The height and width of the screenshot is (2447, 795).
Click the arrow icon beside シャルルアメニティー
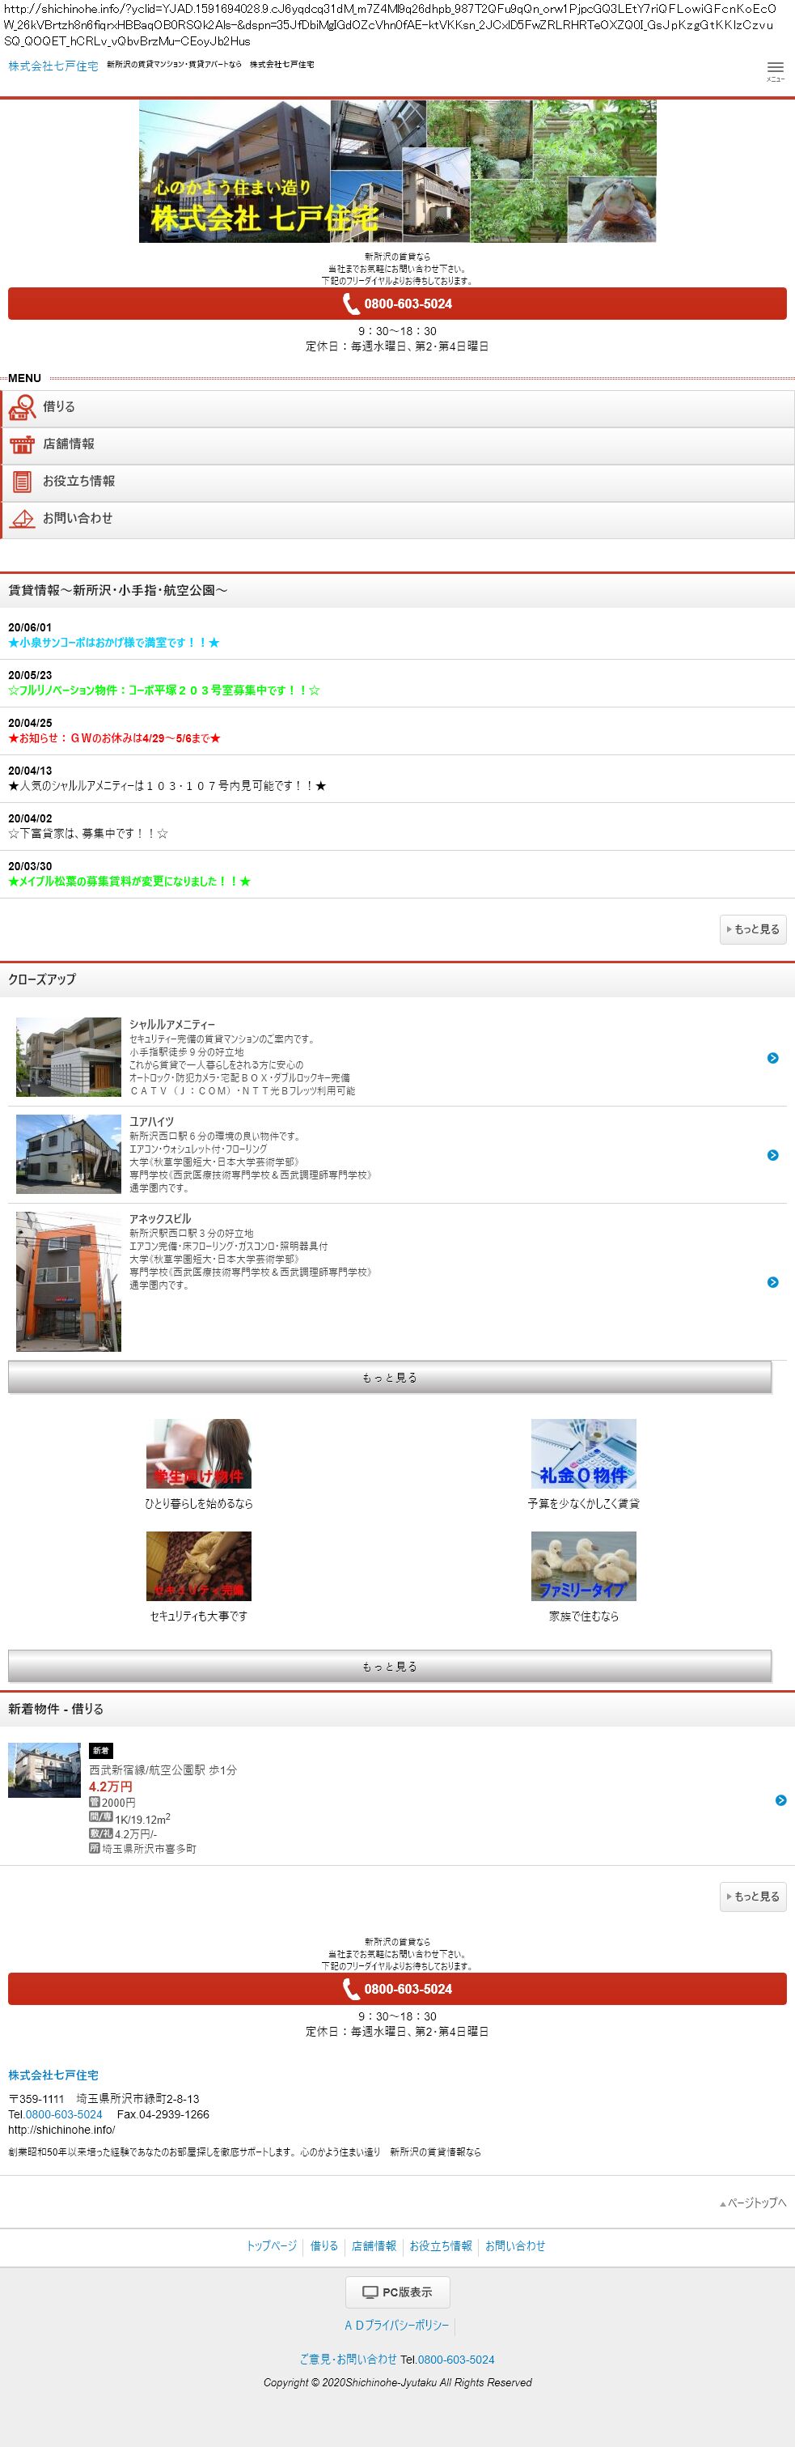(772, 1057)
